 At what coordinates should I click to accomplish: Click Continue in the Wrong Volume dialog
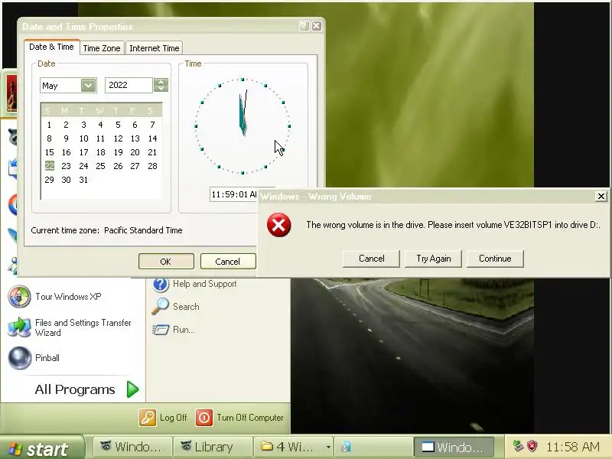[495, 259]
